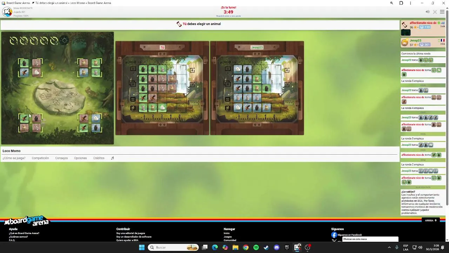The image size is (449, 253).
Task: Pick the white duck in the top-left forest group
Action: [x=36, y=73]
